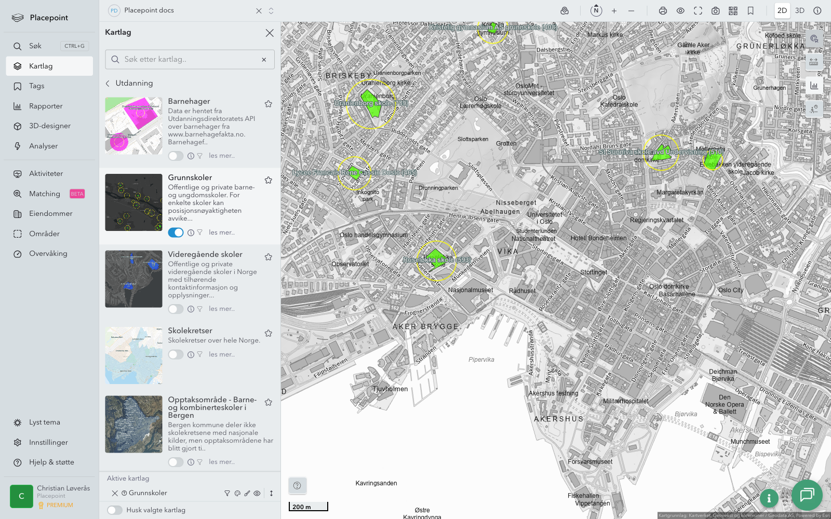The width and height of the screenshot is (831, 519).
Task: Hide Grunnskoler with the eye icon
Action: (257, 494)
